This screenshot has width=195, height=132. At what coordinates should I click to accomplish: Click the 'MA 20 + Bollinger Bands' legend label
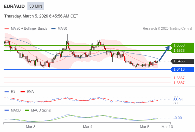pos(29,29)
